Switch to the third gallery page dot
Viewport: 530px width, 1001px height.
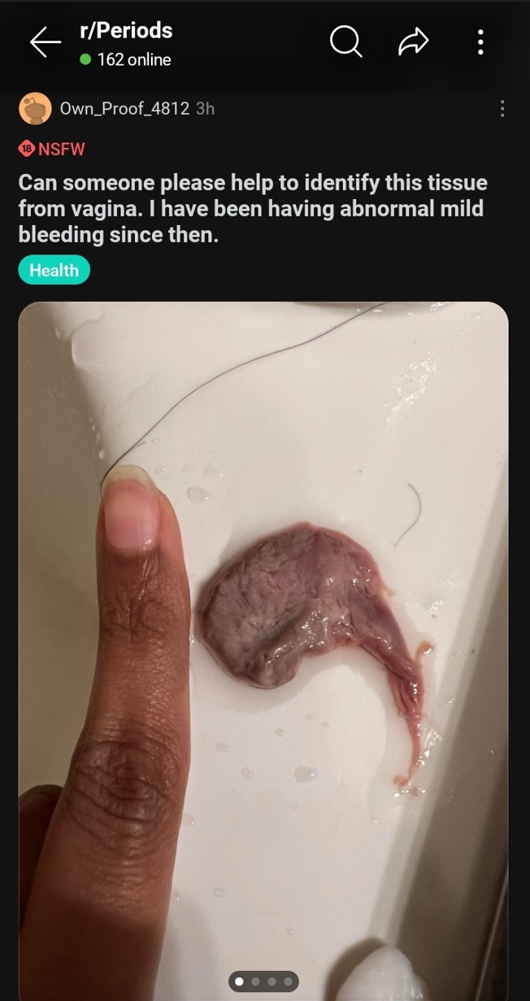point(272,982)
